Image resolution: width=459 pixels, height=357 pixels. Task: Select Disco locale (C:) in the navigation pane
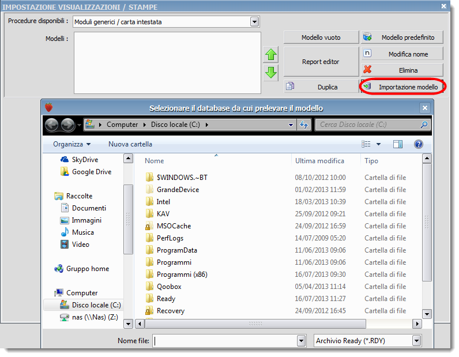click(x=84, y=305)
